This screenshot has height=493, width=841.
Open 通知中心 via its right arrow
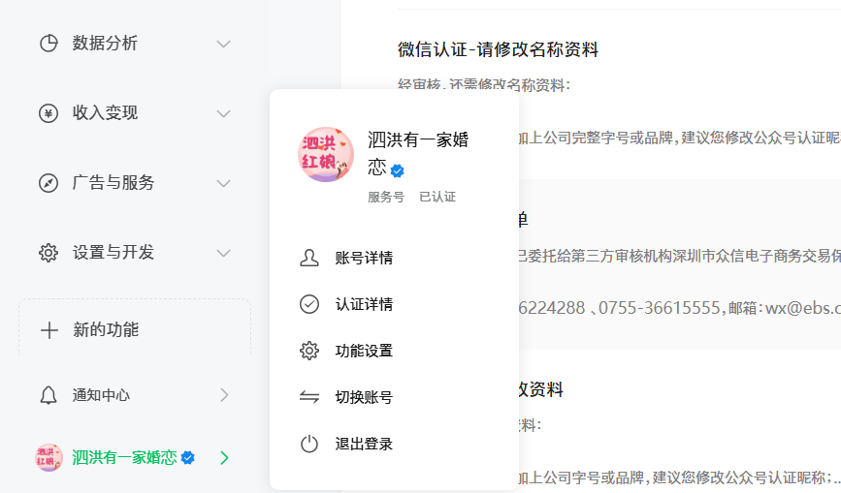coord(224,395)
